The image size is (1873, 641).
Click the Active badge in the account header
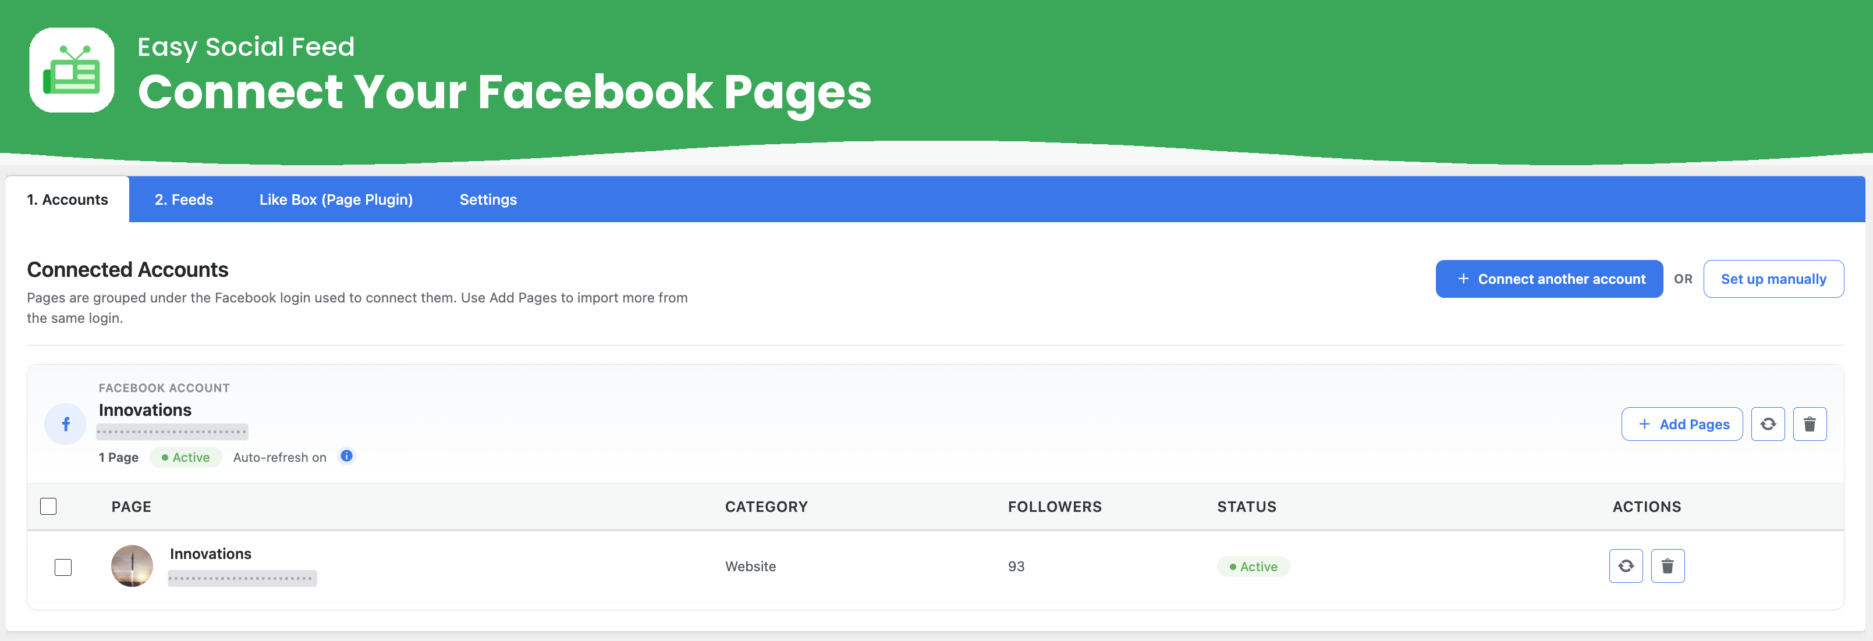pyautogui.click(x=186, y=457)
